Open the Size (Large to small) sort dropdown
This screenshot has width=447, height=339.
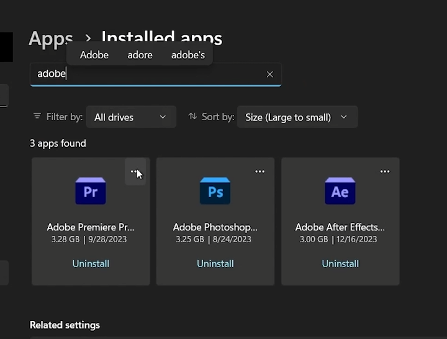[297, 117]
